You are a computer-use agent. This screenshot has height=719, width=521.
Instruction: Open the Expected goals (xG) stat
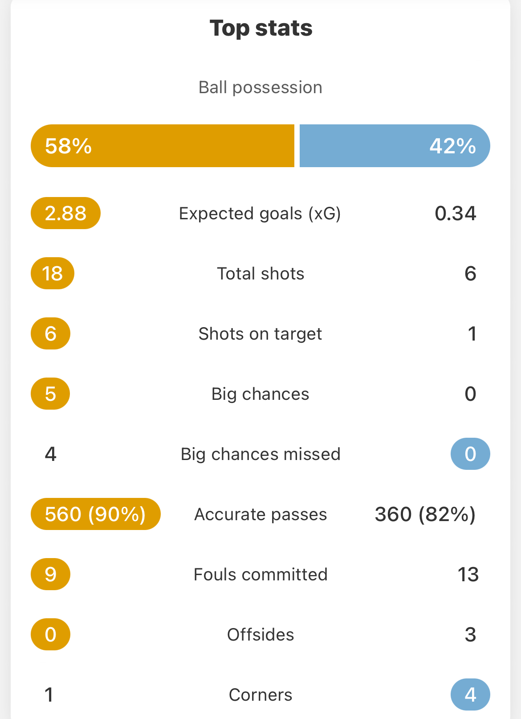(x=260, y=214)
